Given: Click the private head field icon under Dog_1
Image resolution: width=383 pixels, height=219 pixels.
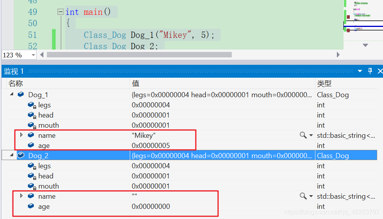Looking at the screenshot, I should coord(32,115).
